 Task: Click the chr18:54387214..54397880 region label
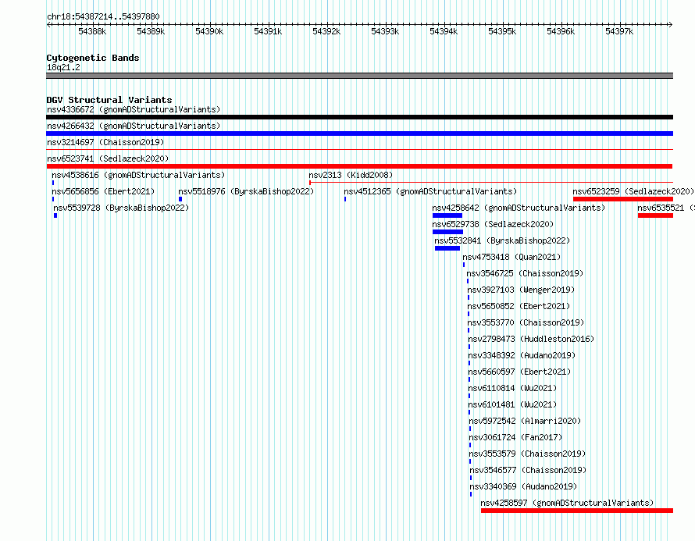(x=103, y=16)
